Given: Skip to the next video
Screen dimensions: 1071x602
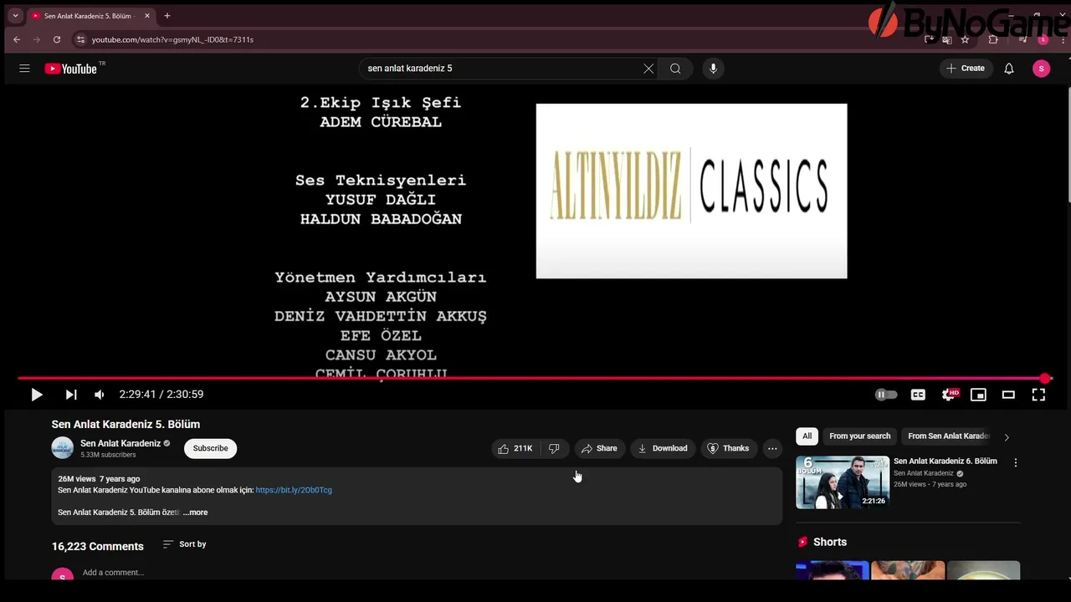Looking at the screenshot, I should [x=71, y=395].
